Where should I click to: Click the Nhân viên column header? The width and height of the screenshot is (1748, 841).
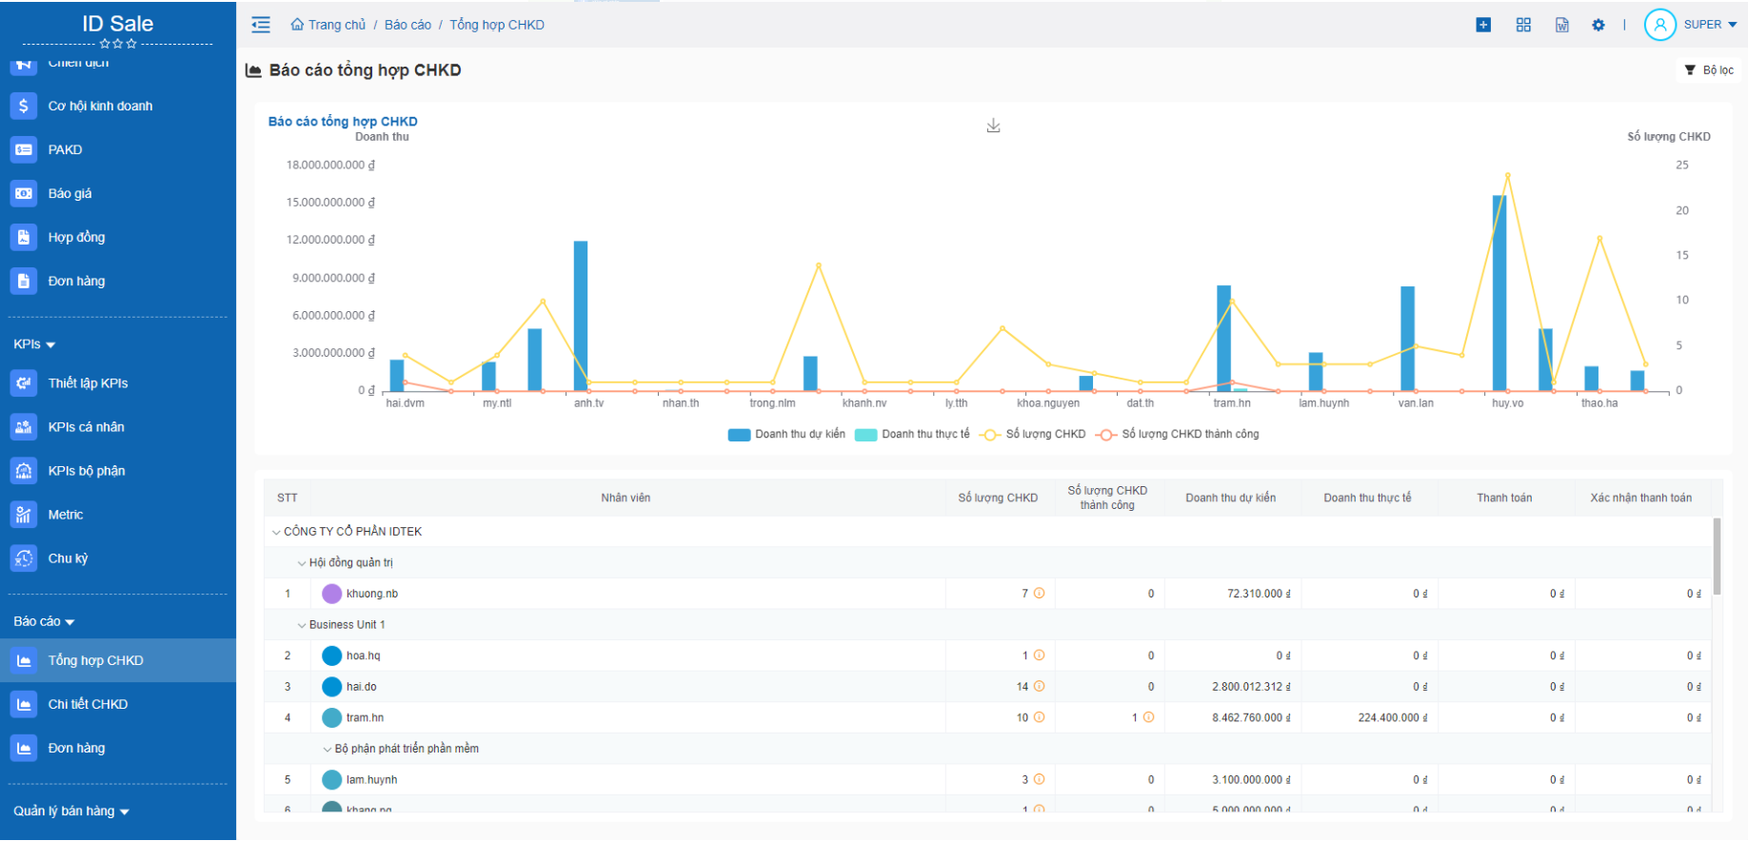pos(626,498)
